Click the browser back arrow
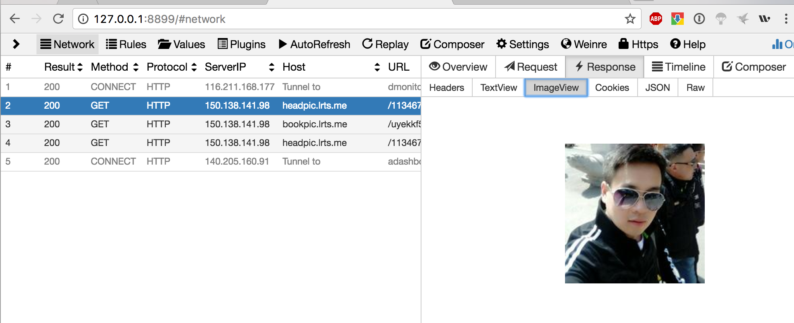794x323 pixels. pos(15,18)
